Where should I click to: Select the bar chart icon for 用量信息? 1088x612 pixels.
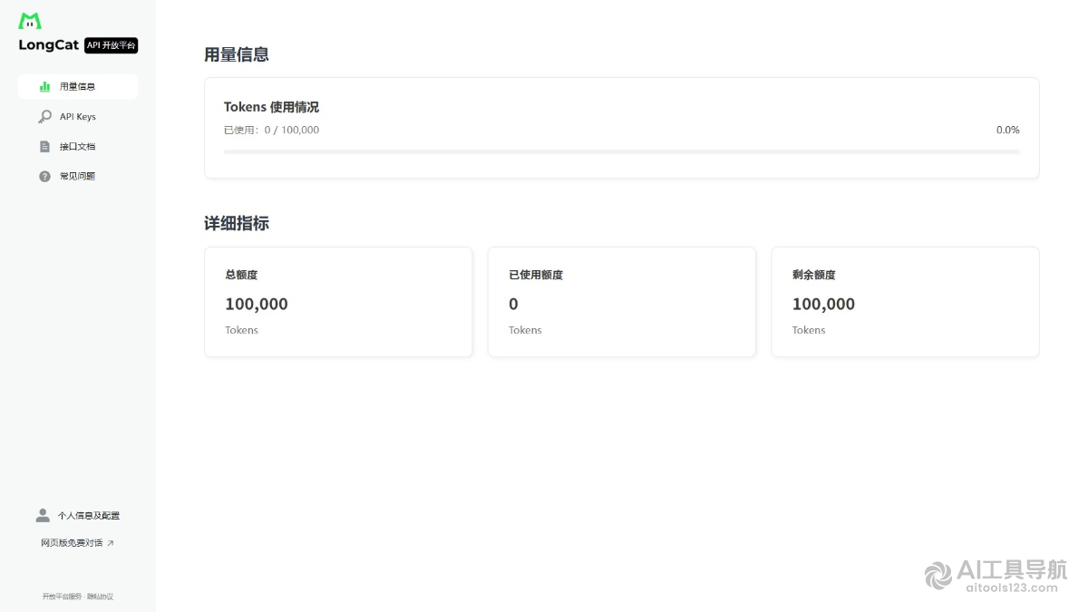tap(44, 87)
